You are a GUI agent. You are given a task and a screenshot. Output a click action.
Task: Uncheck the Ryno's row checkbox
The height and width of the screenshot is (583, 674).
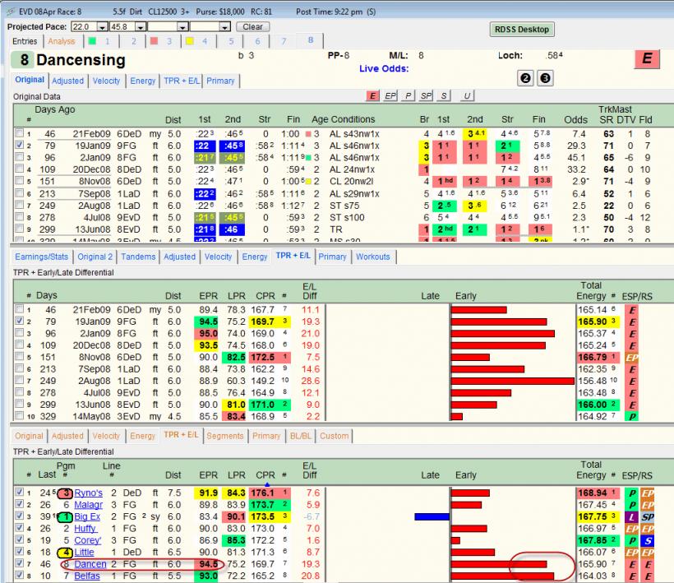tap(20, 492)
